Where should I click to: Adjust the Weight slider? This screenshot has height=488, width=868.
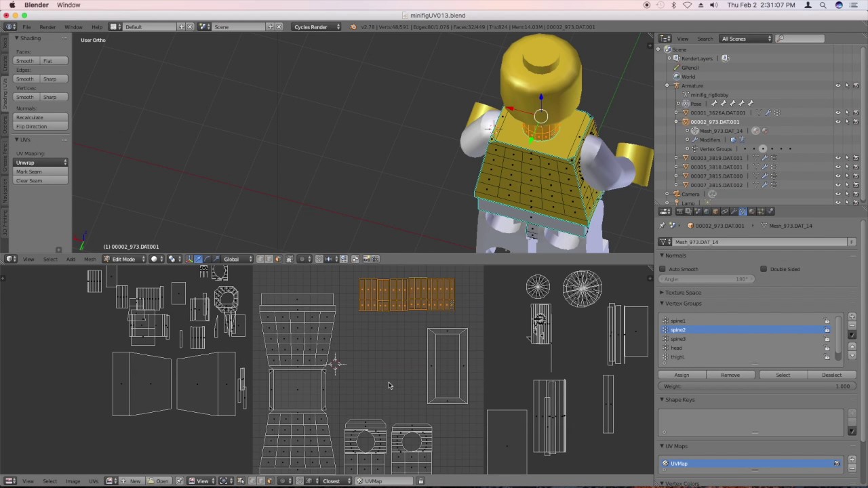click(x=757, y=386)
